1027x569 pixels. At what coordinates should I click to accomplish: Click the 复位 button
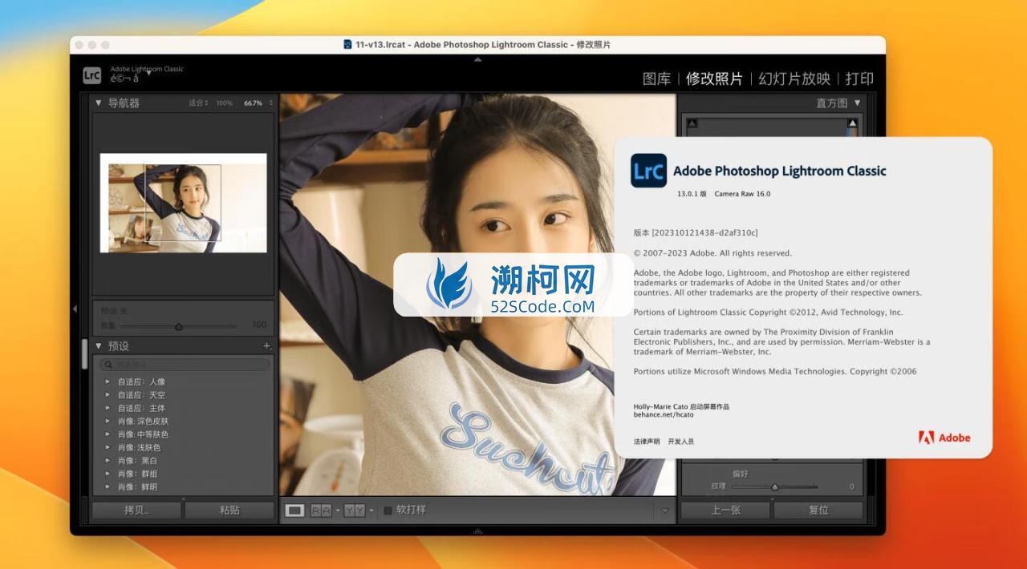click(x=818, y=510)
